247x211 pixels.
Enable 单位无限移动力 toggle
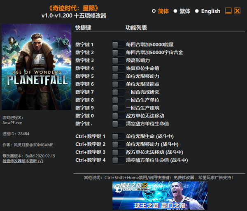tap(118, 76)
